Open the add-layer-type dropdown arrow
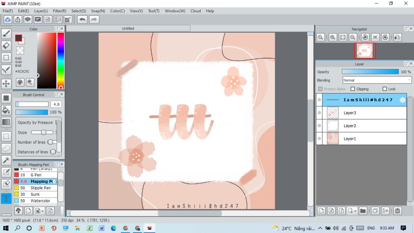 pos(355,211)
